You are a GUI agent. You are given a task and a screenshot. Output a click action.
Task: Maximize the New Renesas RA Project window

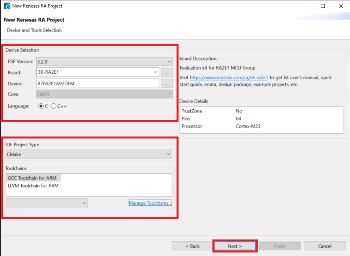(x=323, y=6)
